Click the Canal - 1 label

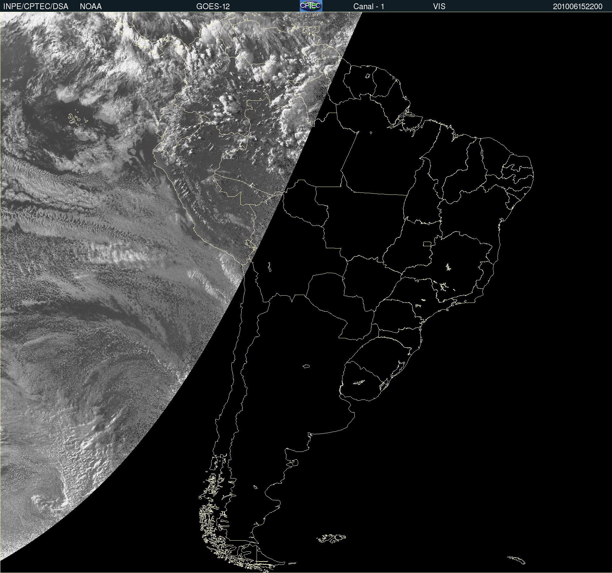[369, 7]
